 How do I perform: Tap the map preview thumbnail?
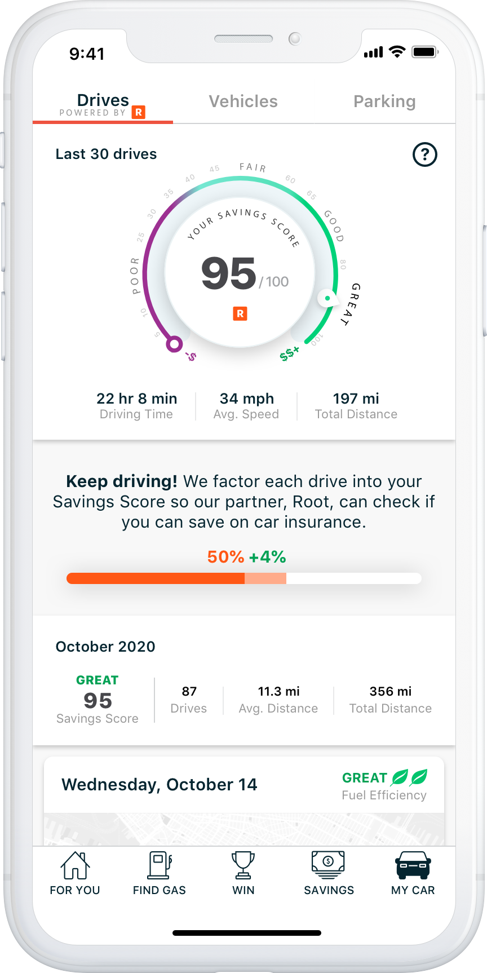pos(243,829)
